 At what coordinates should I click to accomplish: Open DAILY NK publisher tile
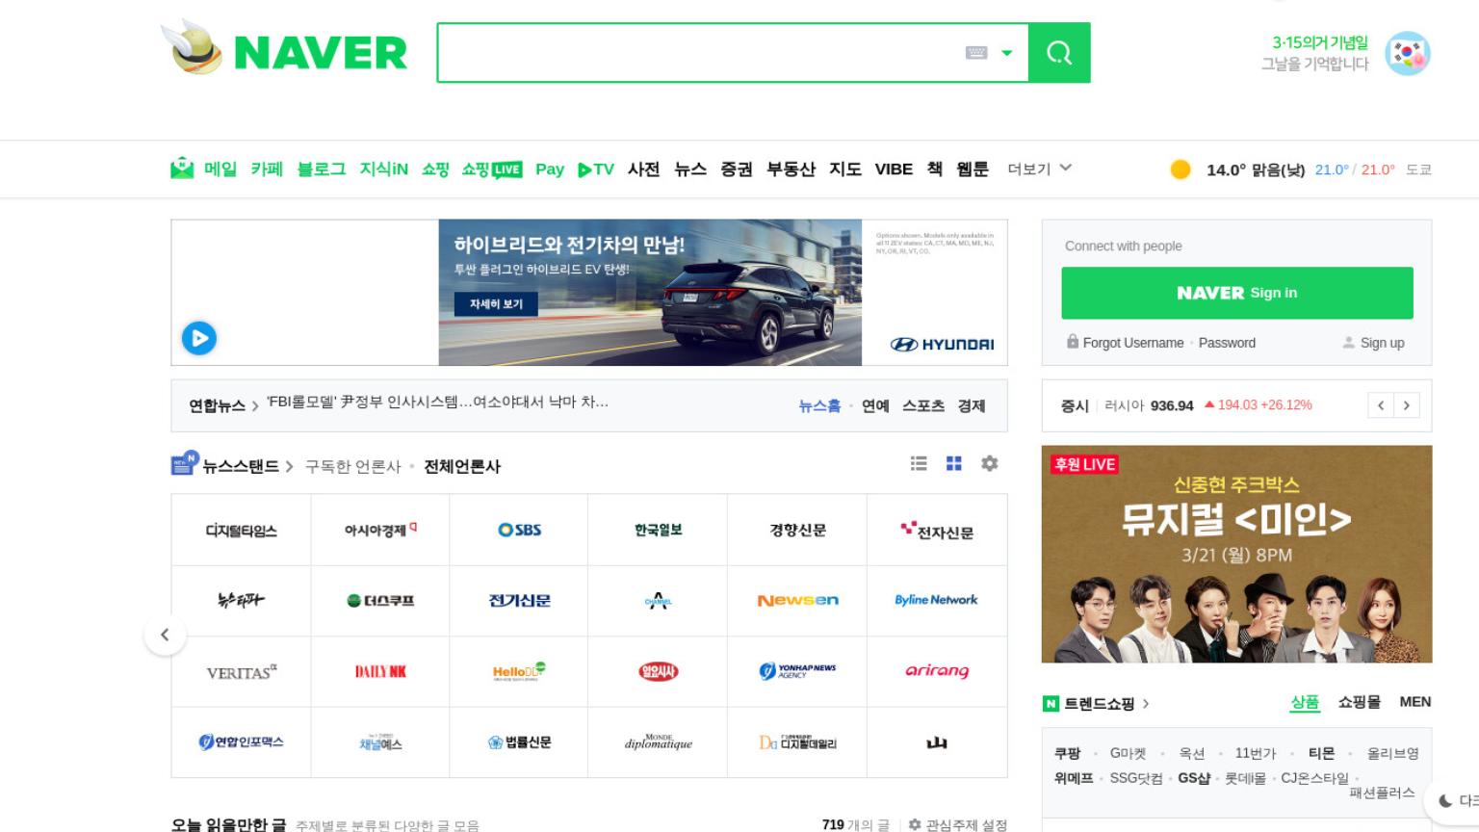(x=380, y=671)
